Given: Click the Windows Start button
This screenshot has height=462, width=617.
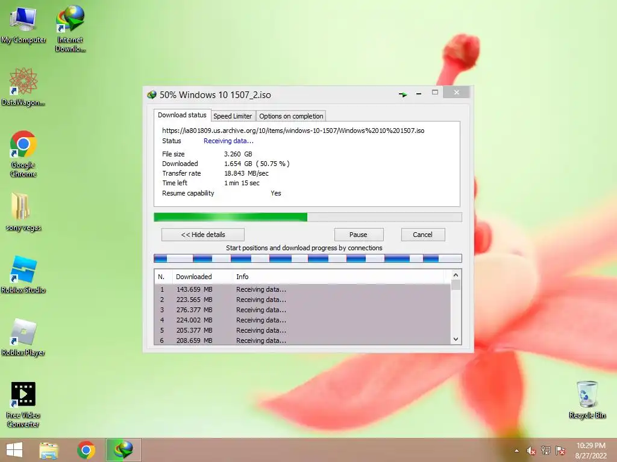Looking at the screenshot, I should pyautogui.click(x=14, y=450).
